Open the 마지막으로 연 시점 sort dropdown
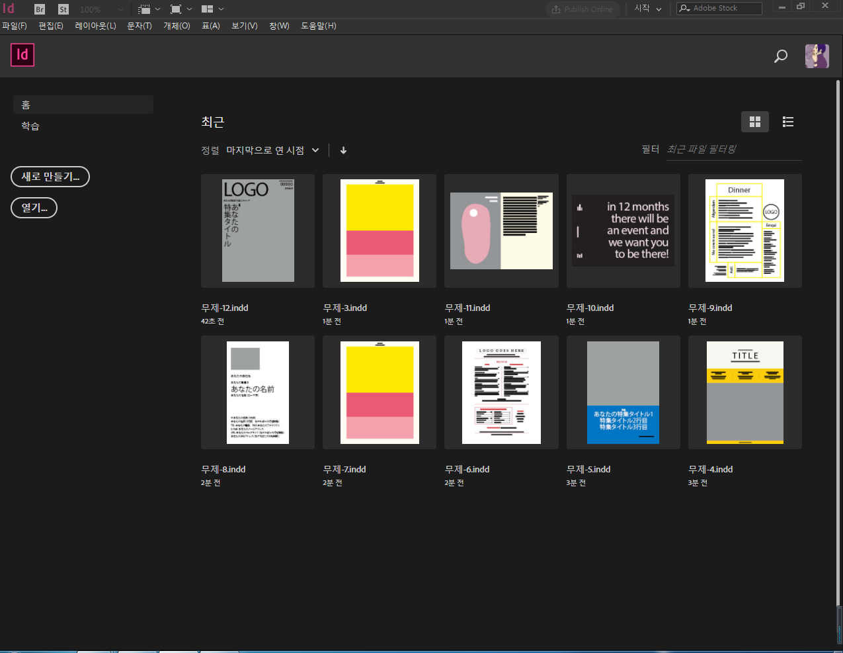 (271, 150)
